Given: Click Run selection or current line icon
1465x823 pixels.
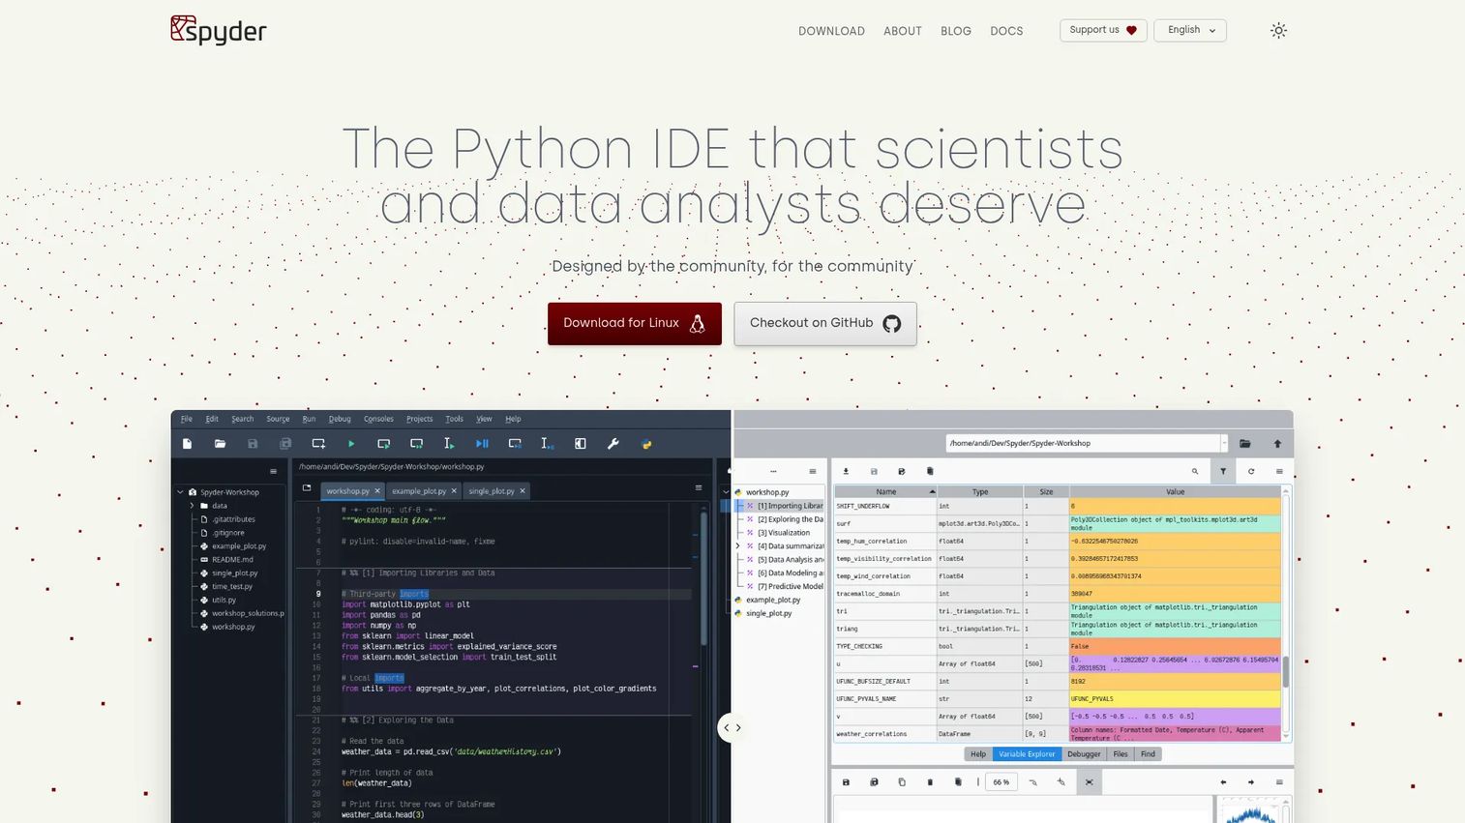Looking at the screenshot, I should coord(449,444).
